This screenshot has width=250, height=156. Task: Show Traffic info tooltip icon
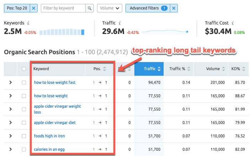click(119, 23)
